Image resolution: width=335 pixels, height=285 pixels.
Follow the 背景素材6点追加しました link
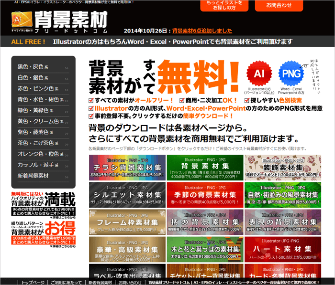click(x=202, y=31)
